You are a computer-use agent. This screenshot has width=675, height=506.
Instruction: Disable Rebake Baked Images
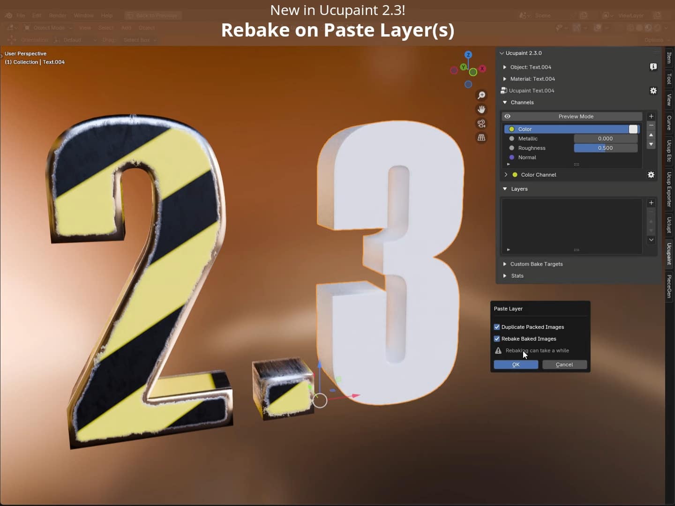tap(498, 338)
